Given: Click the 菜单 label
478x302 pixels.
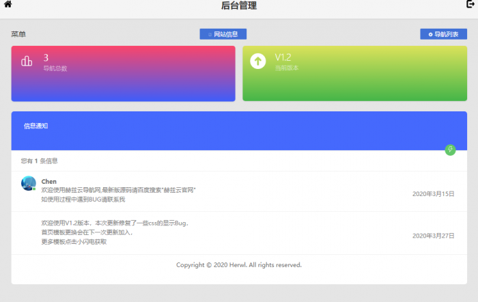Looking at the screenshot, I should click(x=18, y=34).
